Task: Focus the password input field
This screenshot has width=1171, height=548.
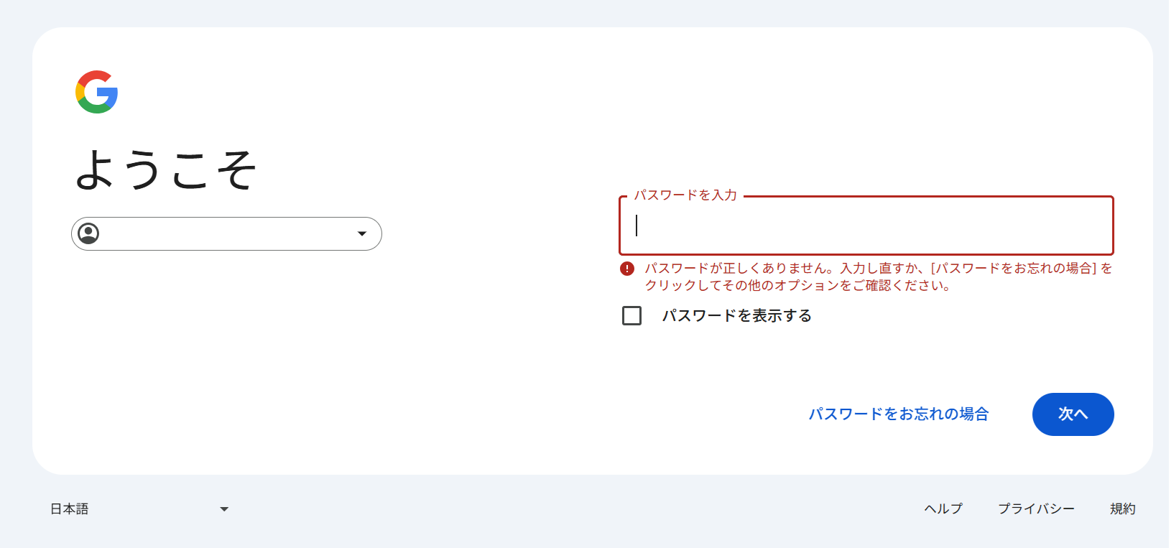Action: click(866, 226)
